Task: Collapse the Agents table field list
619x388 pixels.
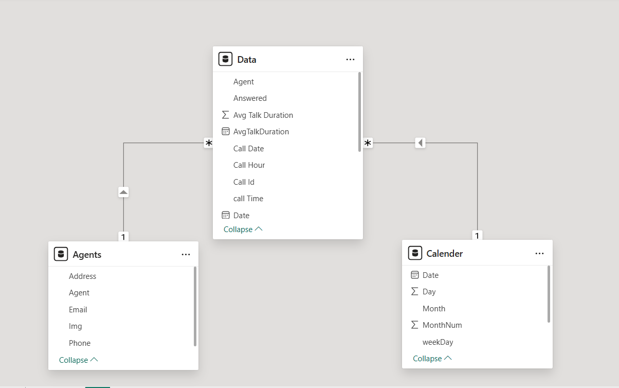Action: click(78, 360)
